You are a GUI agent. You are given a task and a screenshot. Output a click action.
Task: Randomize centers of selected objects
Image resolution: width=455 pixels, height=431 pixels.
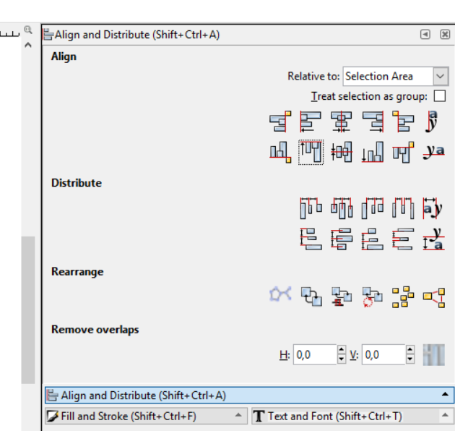[403, 296]
